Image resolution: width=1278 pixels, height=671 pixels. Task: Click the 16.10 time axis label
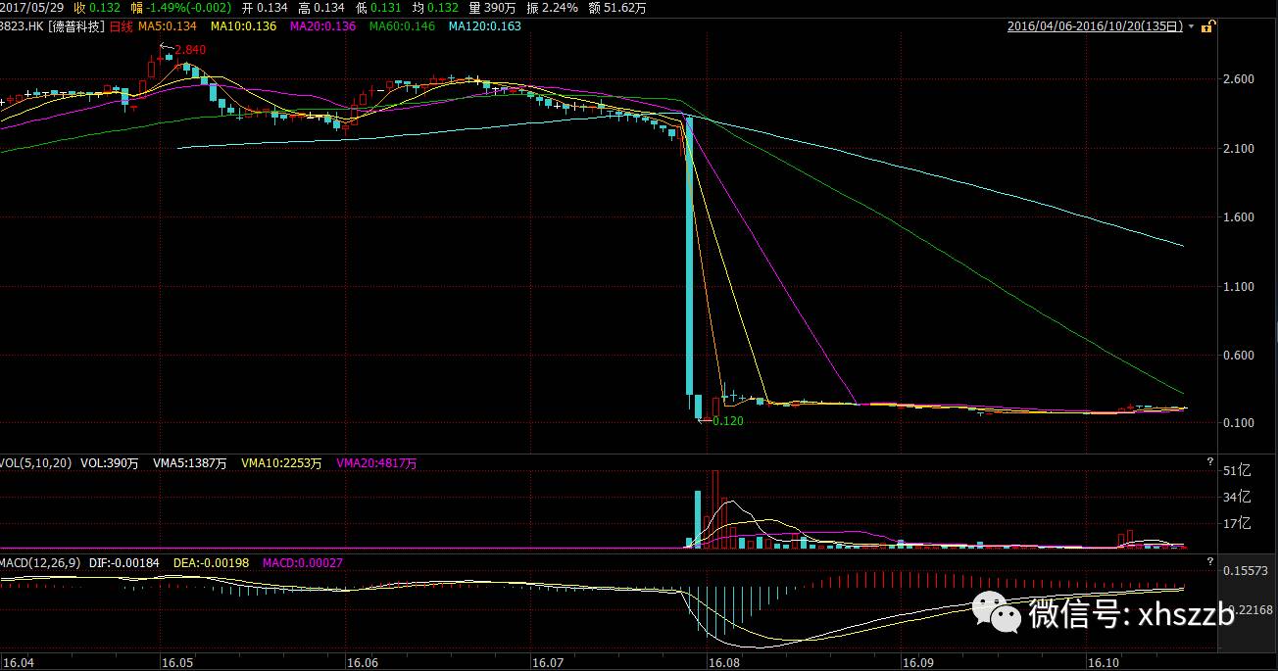click(1105, 662)
